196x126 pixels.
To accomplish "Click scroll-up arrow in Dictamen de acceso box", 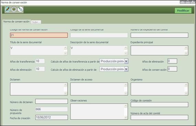I will point(126,85).
